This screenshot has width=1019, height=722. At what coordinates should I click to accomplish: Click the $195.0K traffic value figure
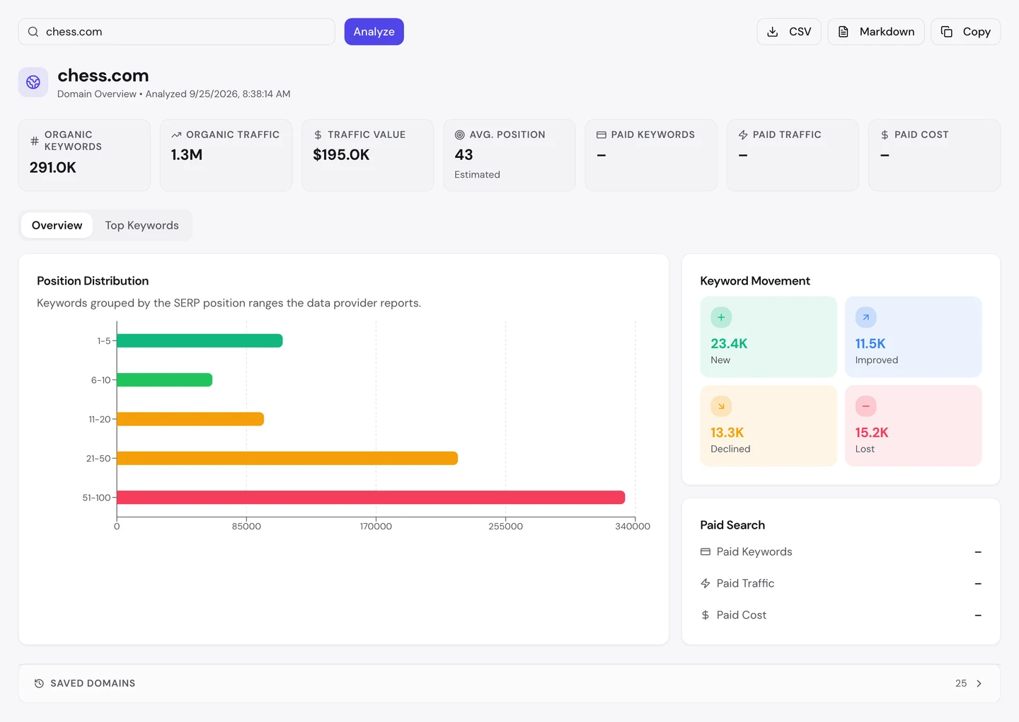341,154
